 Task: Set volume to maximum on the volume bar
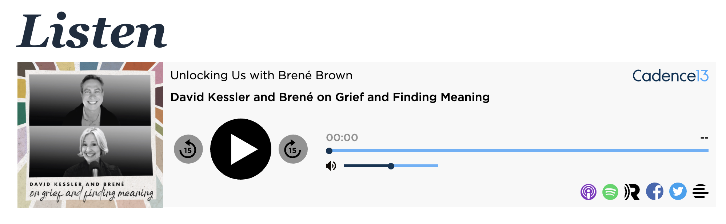tap(437, 166)
